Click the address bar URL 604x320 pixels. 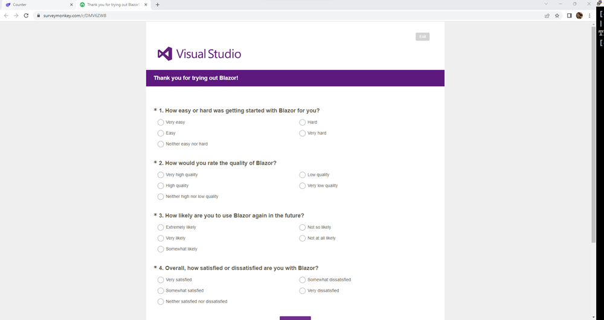coord(75,16)
